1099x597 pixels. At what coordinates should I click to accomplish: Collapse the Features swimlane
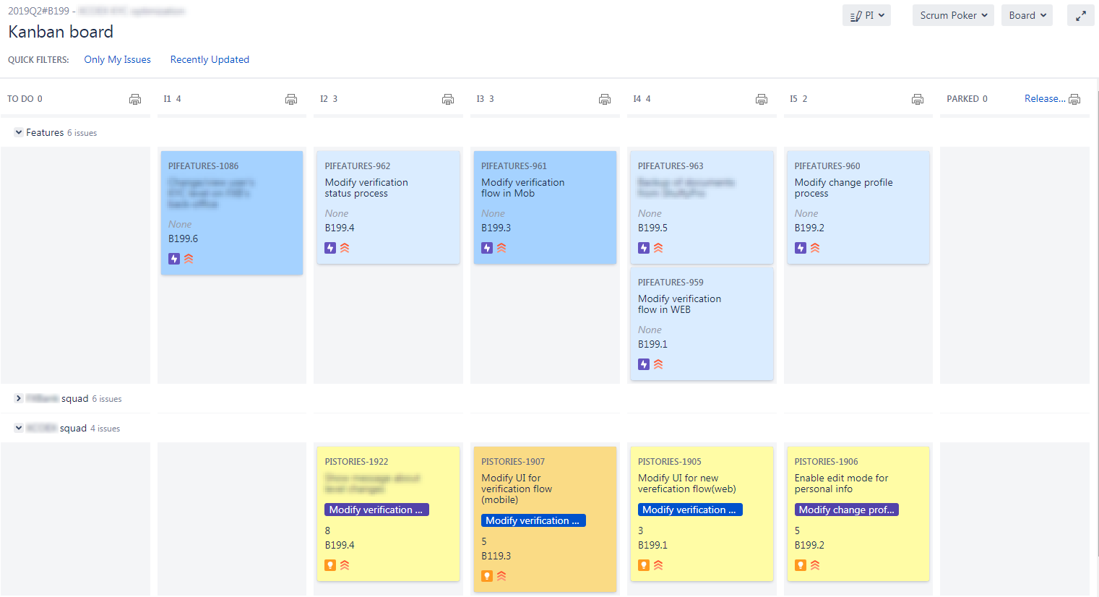click(x=19, y=132)
